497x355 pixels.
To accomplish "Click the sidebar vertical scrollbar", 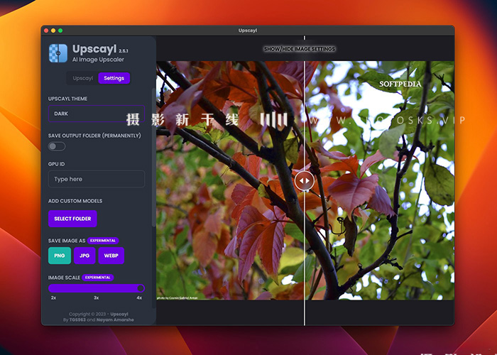I will point(154,157).
